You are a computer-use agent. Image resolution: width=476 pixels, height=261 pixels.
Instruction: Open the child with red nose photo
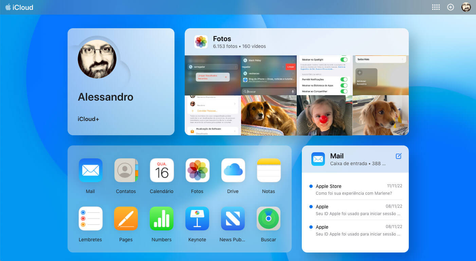pyautogui.click(x=325, y=115)
